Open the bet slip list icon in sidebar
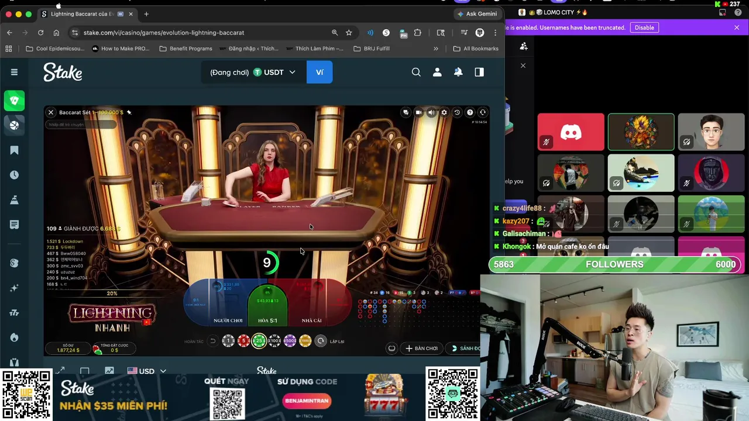This screenshot has height=421, width=749. coord(14,225)
